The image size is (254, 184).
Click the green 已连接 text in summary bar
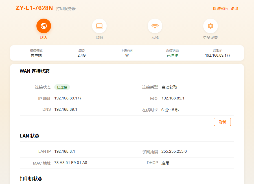172,56
